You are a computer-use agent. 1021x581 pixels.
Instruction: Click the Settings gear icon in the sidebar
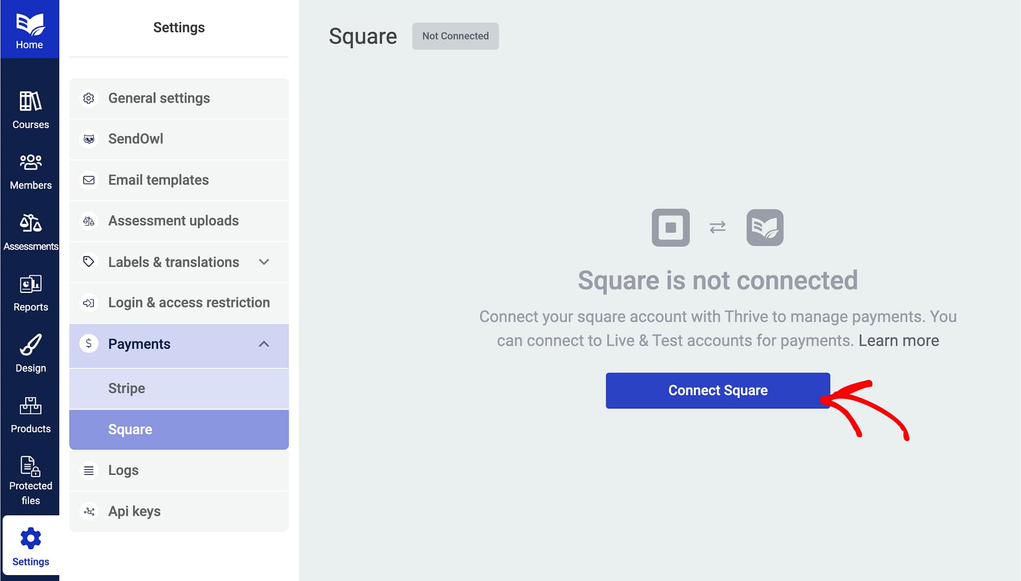31,538
